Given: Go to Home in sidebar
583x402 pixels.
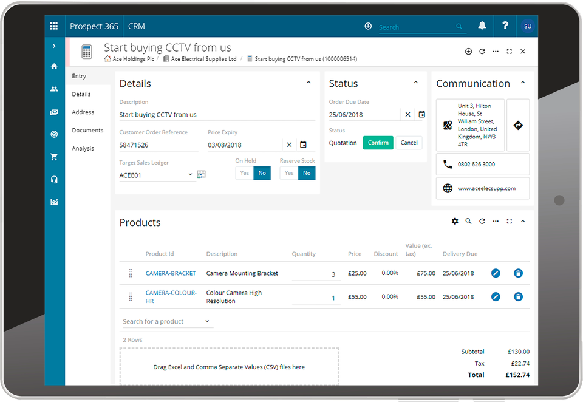Looking at the screenshot, I should (x=54, y=66).
